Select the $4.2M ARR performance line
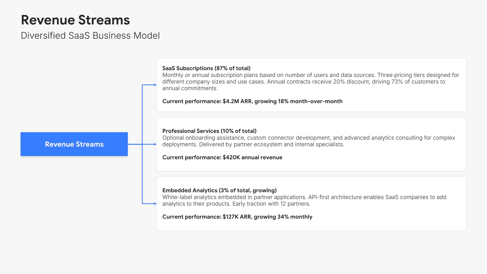 (252, 101)
